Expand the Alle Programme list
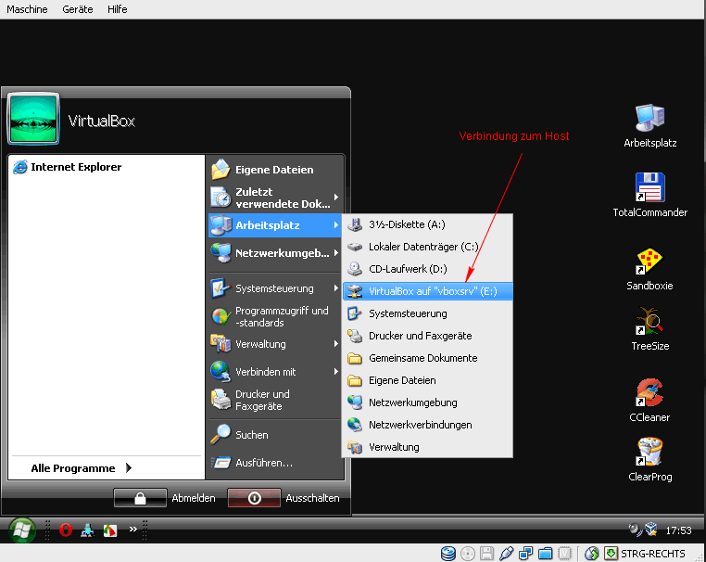Viewport: 706px width, 562px height. pyautogui.click(x=82, y=468)
